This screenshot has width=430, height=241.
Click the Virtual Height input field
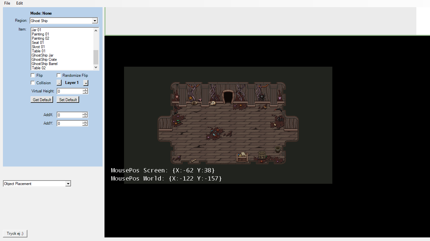70,91
